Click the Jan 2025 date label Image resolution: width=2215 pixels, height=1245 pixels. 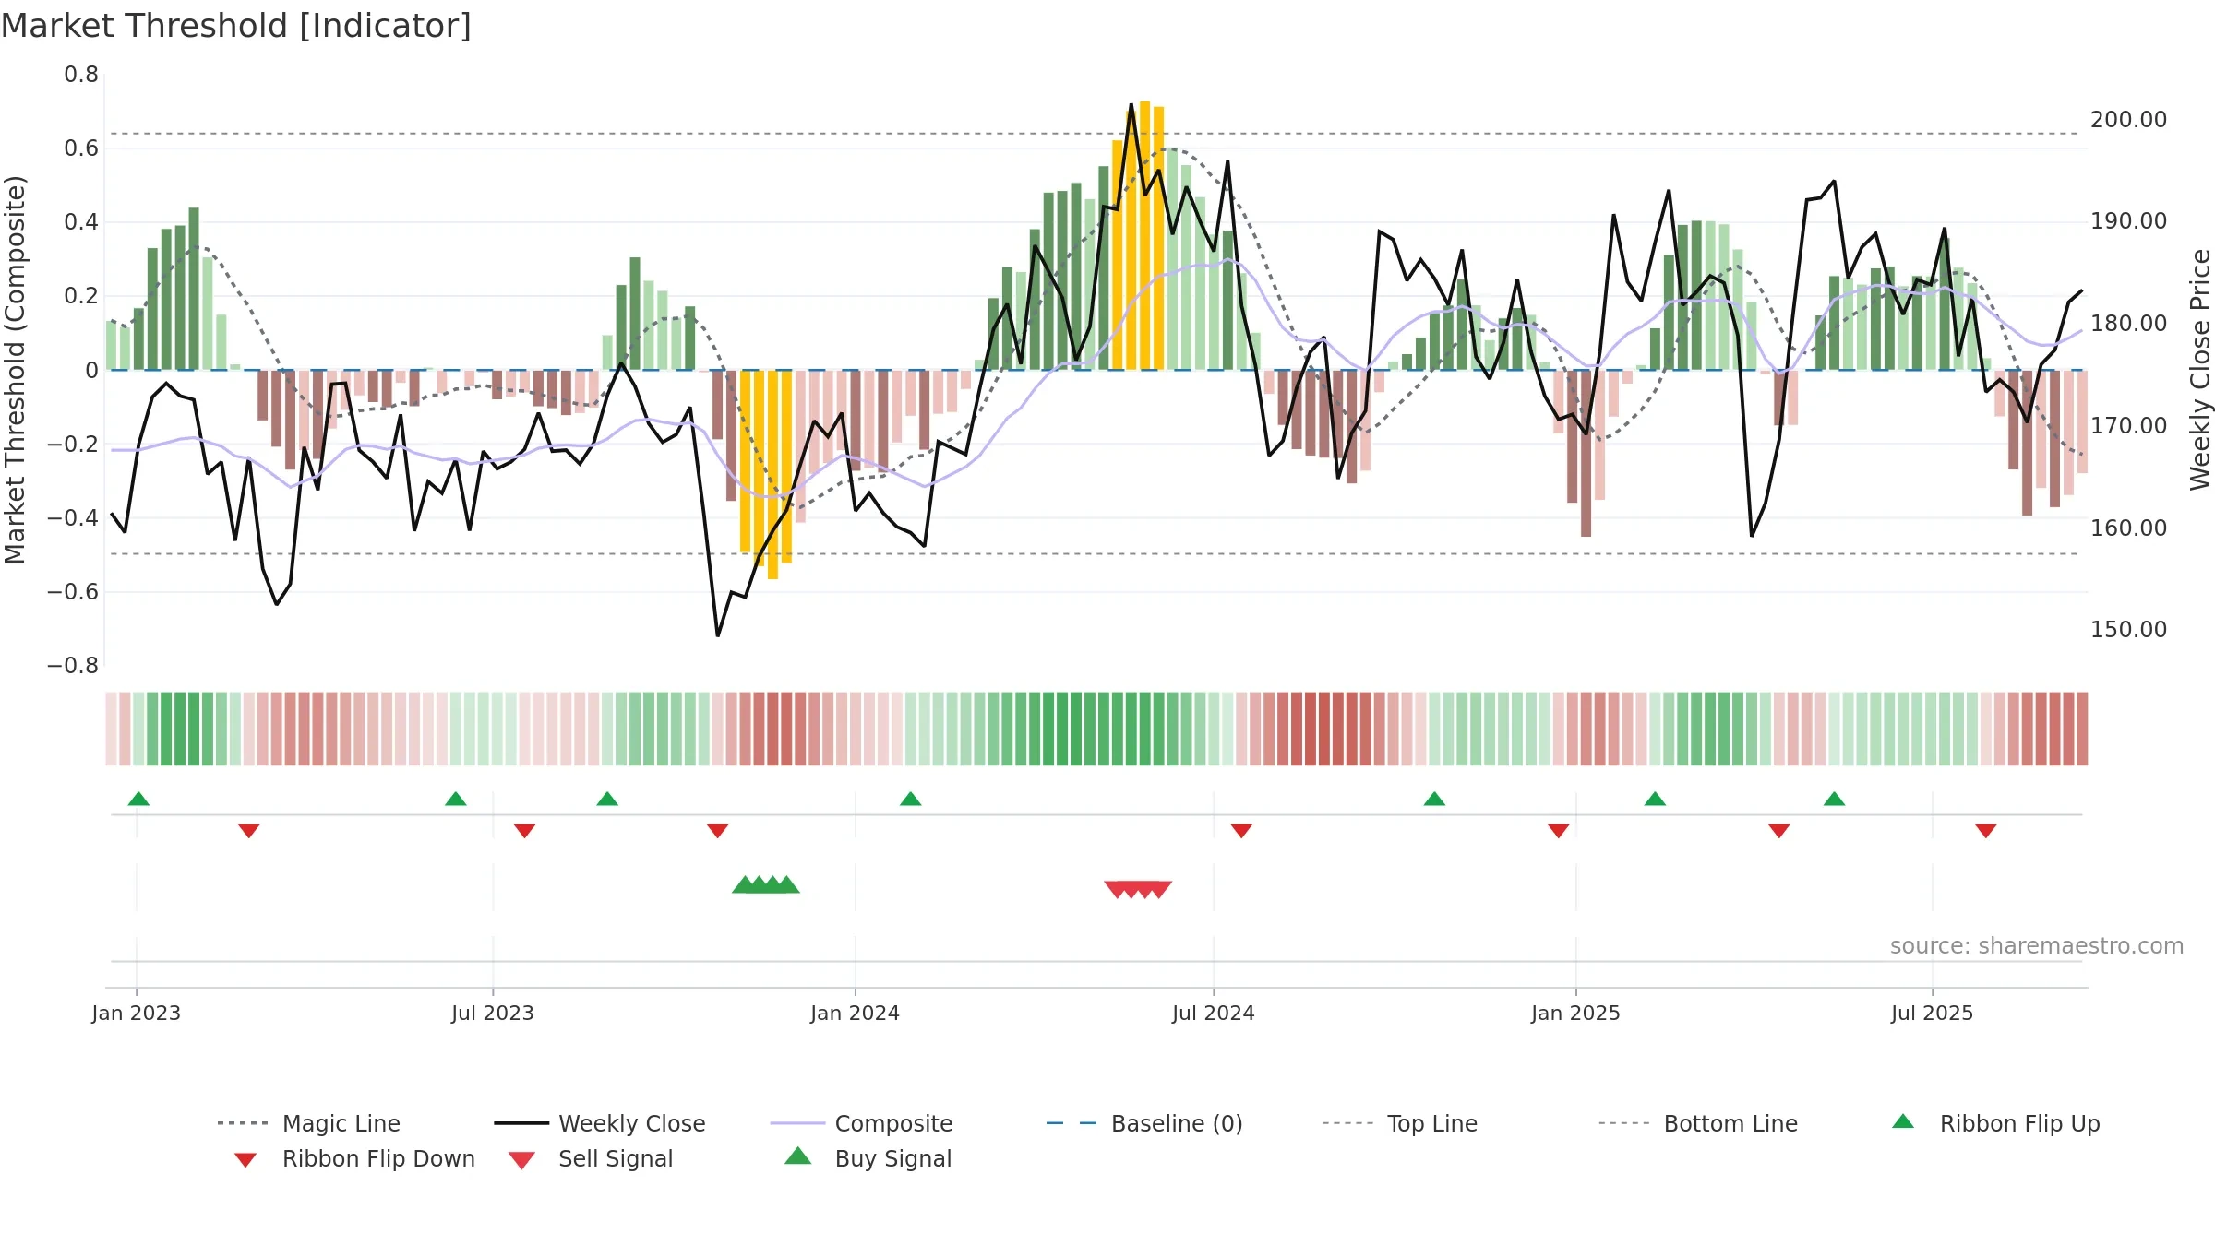click(1576, 1013)
